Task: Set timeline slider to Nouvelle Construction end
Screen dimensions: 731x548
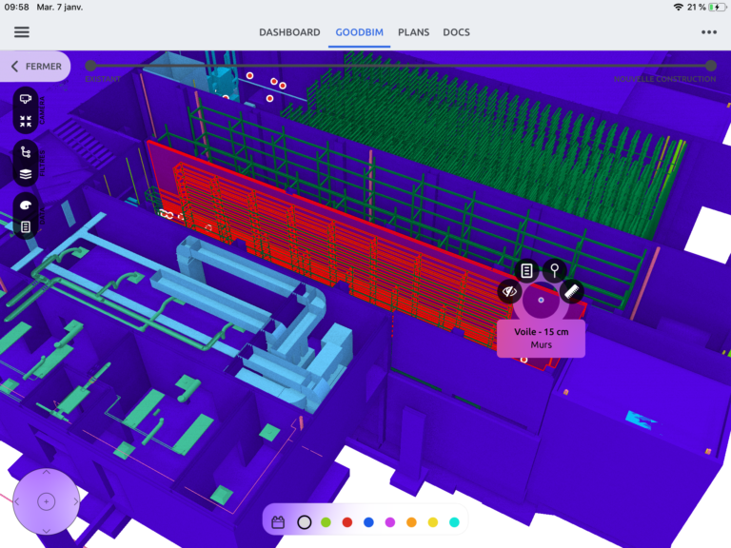Action: tap(710, 66)
